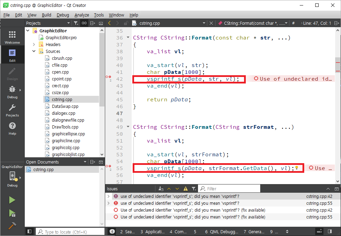Screen dimensions: 341x236
Task: Close the Projects pane
Action: click(x=101, y=23)
